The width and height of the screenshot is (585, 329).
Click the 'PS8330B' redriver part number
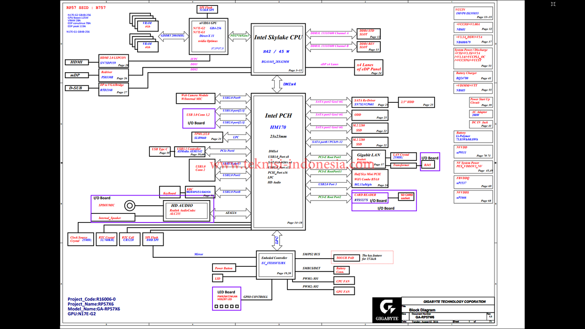tap(107, 77)
